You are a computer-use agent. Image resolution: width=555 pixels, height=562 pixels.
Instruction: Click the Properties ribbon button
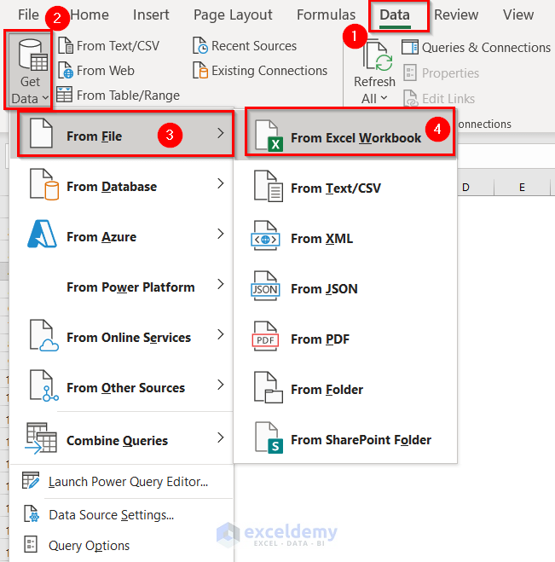[x=442, y=73]
